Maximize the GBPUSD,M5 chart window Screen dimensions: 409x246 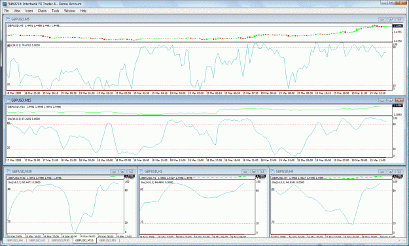click(391, 19)
